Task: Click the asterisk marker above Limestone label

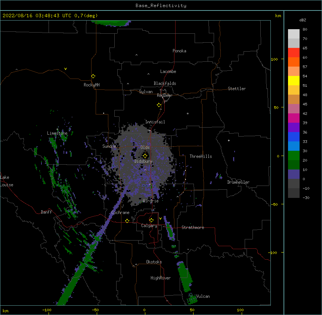Action: tap(57, 129)
